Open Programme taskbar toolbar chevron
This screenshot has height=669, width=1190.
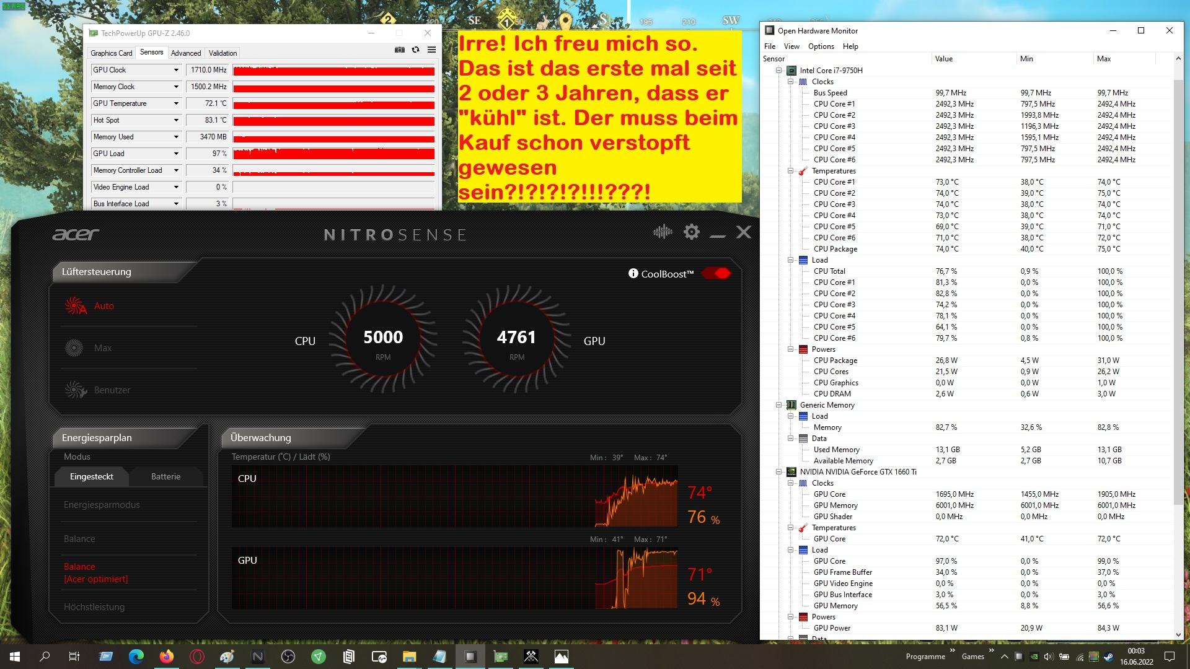[x=952, y=651]
